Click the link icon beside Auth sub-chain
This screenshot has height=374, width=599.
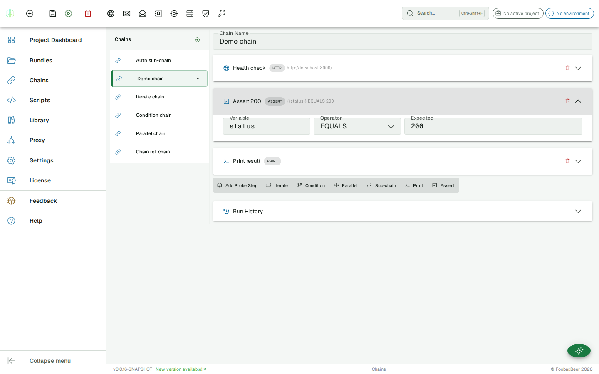[118, 60]
